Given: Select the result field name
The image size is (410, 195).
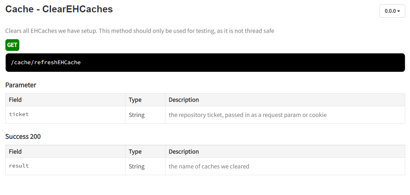Looking at the screenshot, I should pyautogui.click(x=19, y=166).
